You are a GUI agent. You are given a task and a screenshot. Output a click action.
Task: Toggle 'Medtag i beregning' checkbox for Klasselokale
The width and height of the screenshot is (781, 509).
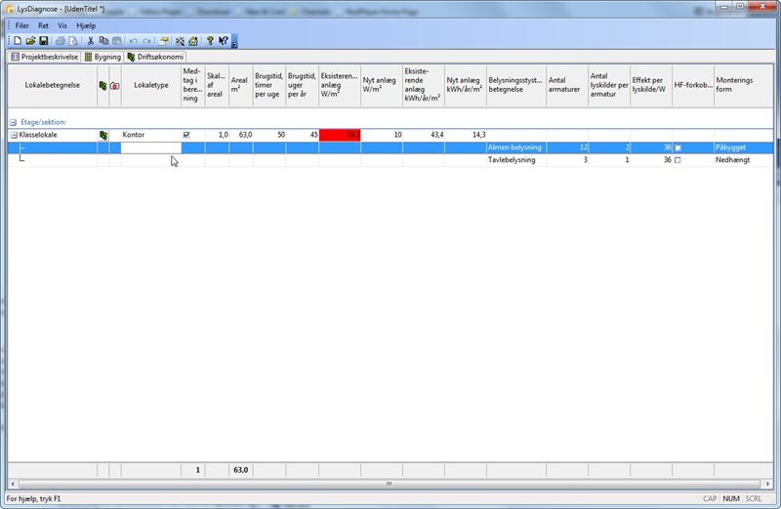click(186, 135)
